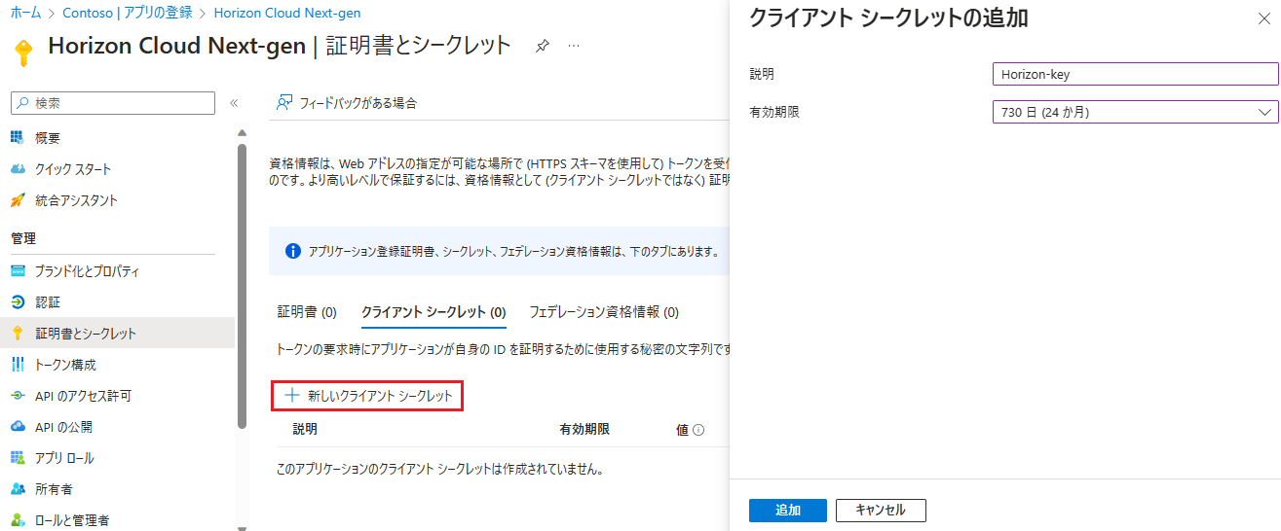1281x531 pixels.
Task: Select クライアント シークレット (0) tab
Action: (x=433, y=312)
